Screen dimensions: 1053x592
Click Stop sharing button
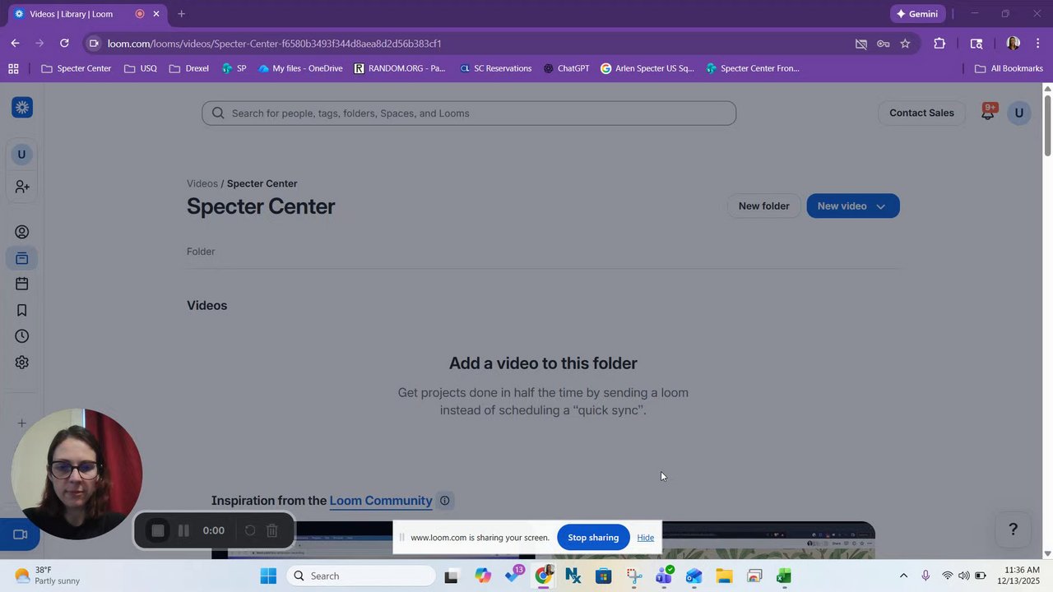(x=593, y=538)
